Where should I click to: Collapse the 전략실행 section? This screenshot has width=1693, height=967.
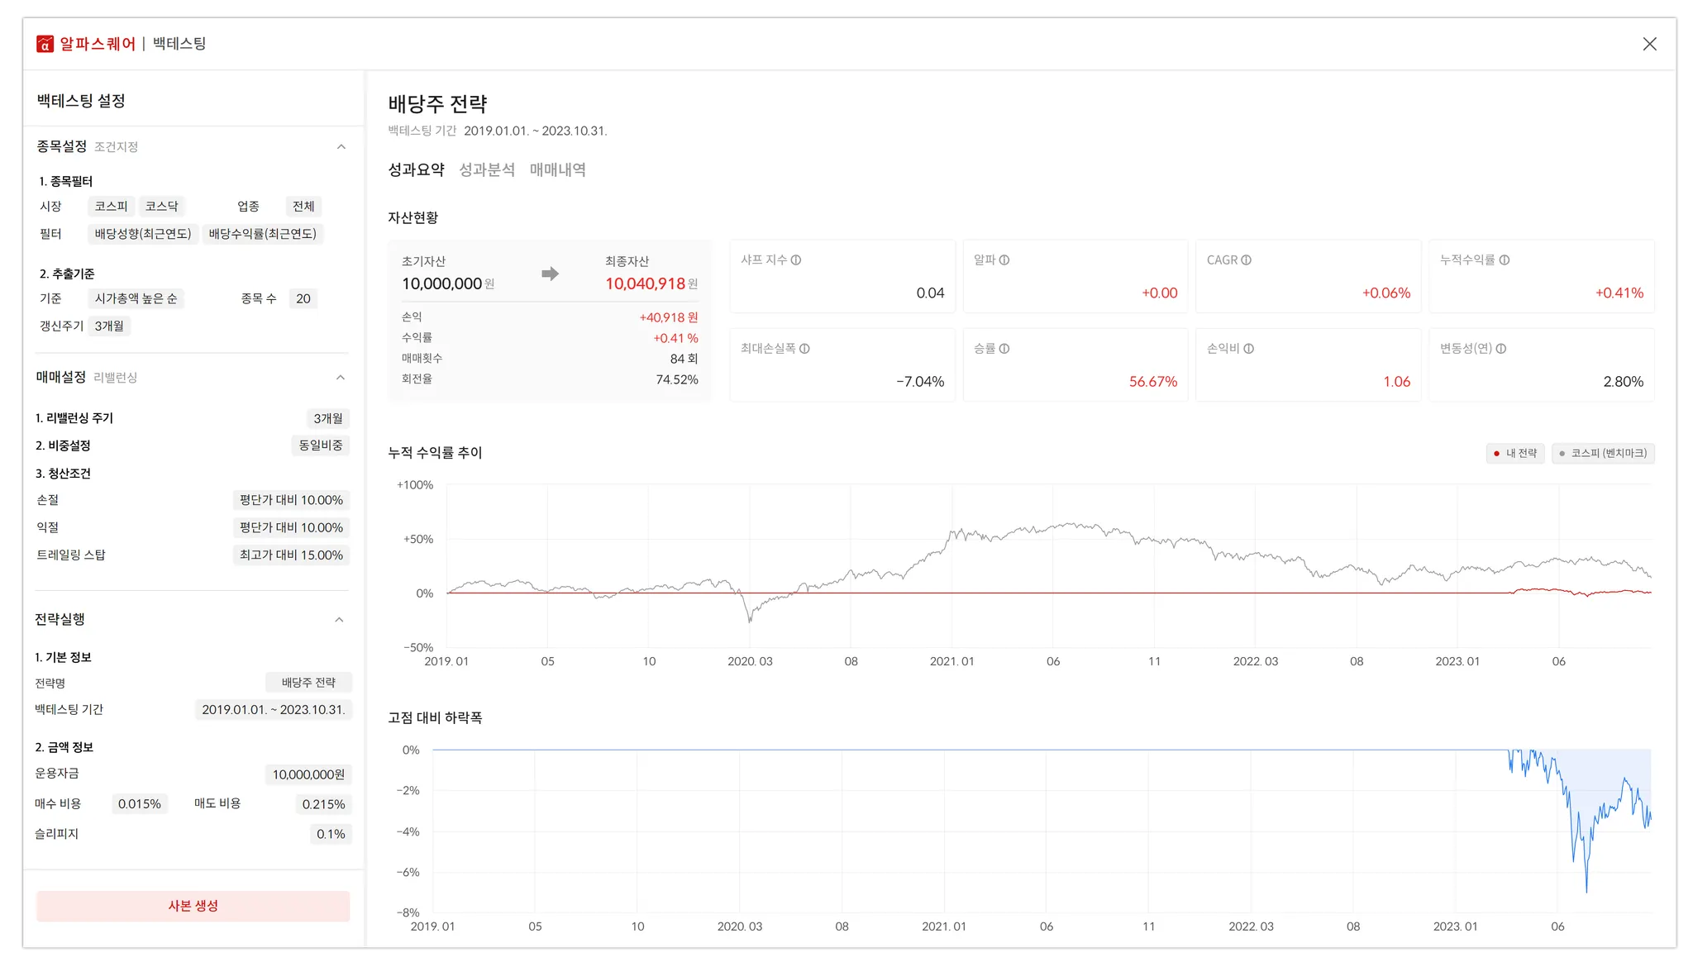point(339,620)
